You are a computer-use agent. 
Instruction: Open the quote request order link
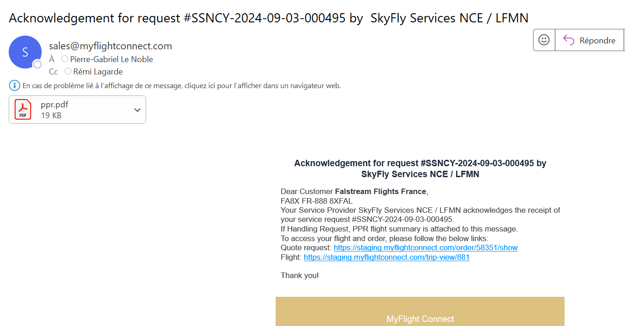tap(426, 248)
